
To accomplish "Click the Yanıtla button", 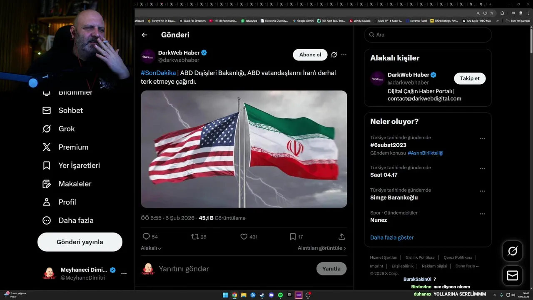I will tap(331, 269).
